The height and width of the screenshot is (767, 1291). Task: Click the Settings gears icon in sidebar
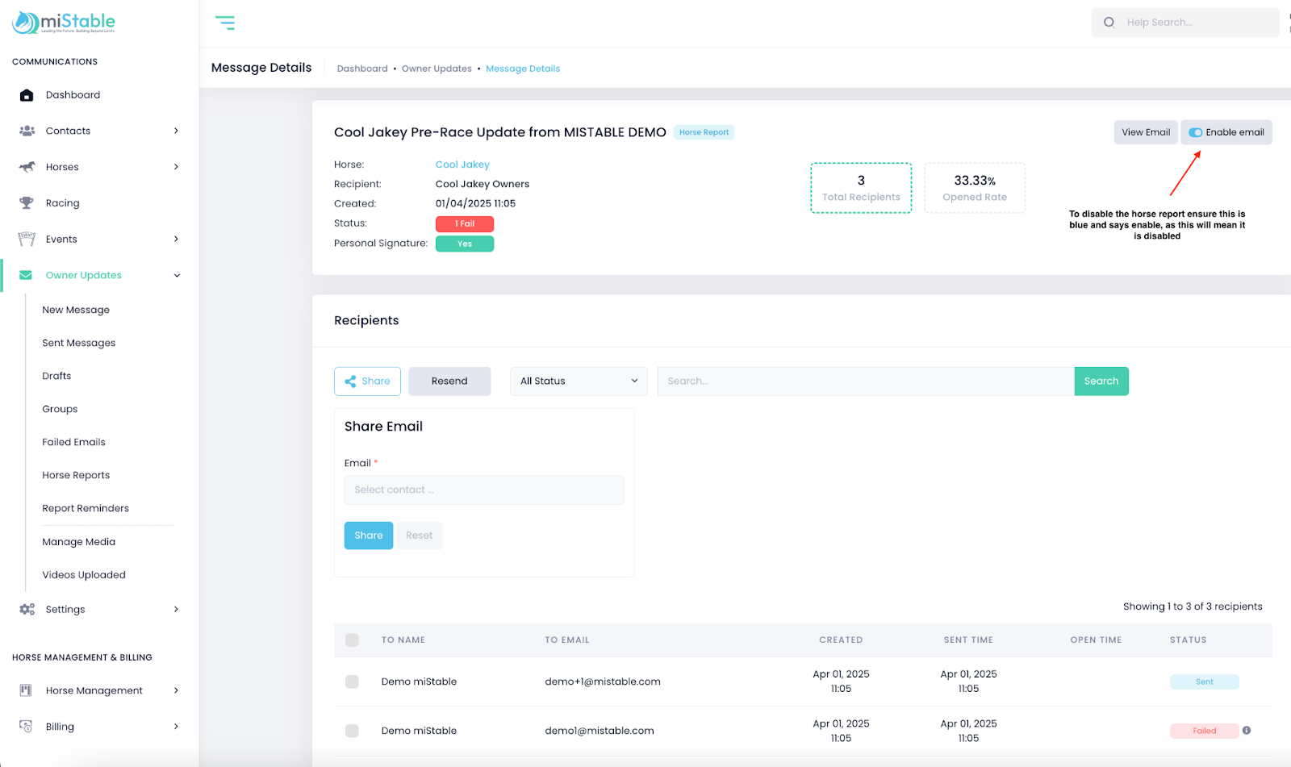(27, 610)
